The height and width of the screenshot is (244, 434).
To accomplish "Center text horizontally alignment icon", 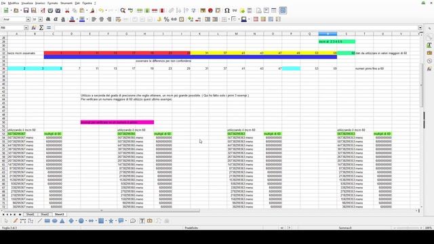I will point(102,20).
